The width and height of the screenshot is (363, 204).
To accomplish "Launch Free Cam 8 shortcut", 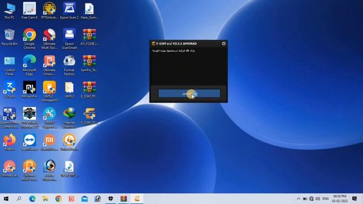I will (29, 11).
